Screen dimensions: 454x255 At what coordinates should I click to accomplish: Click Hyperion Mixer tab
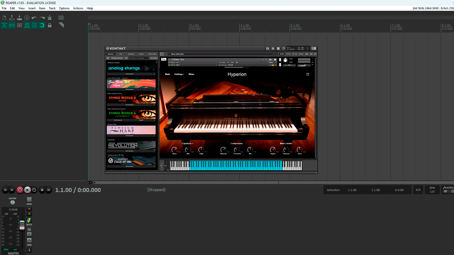[191, 74]
